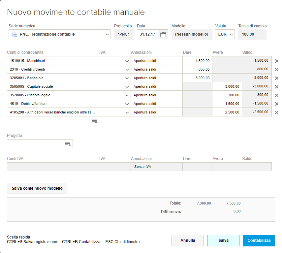The width and height of the screenshot is (282, 253).
Task: Edit the Dare amount 5.000,00 for Banca c/c
Action: pyautogui.click(x=197, y=78)
